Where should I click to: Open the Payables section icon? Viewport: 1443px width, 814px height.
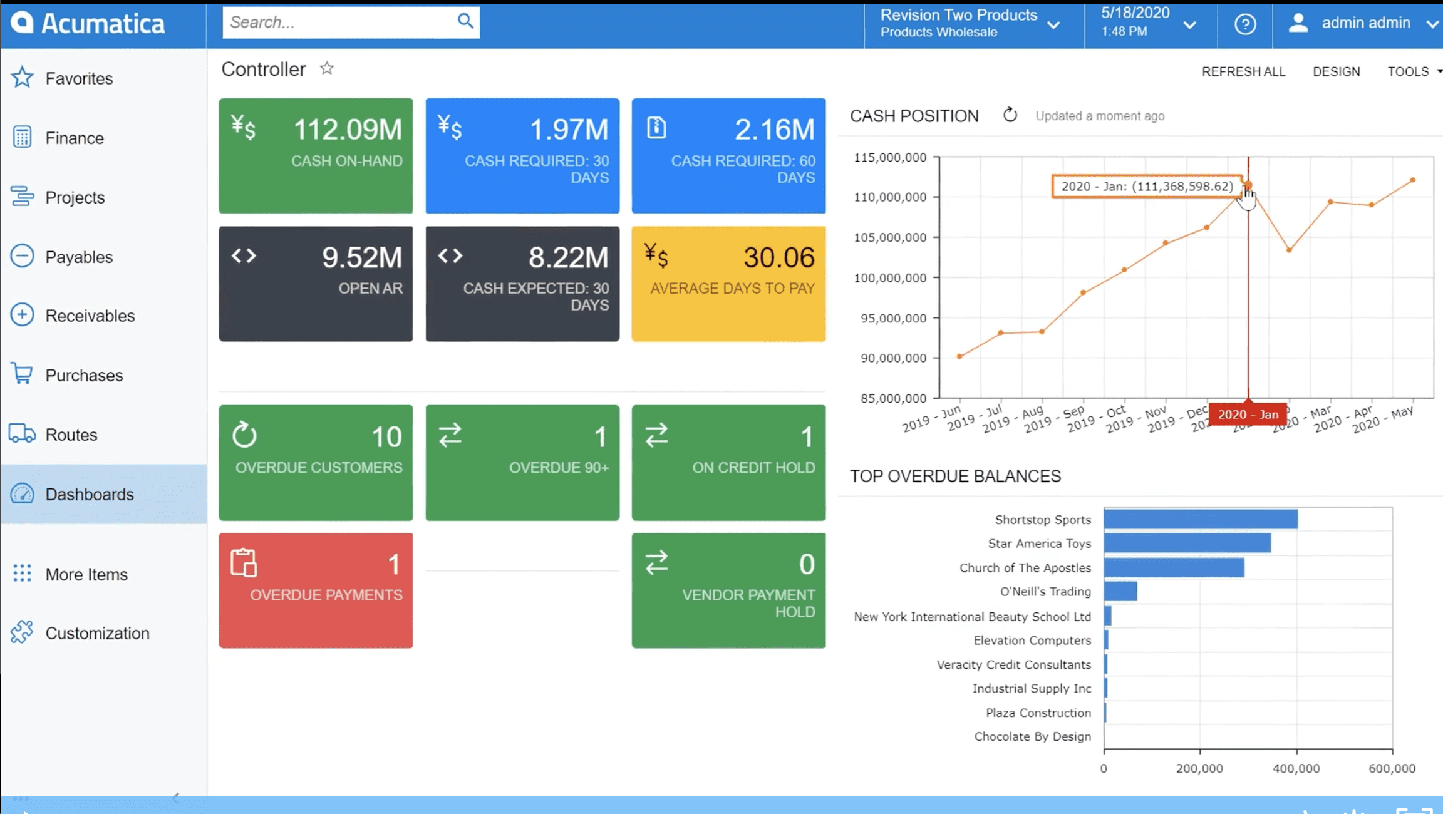click(22, 256)
